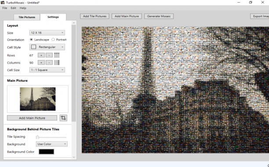This screenshot has height=167, width=269.
Task: Switch to the Tile Pictures tab
Action: [27, 17]
